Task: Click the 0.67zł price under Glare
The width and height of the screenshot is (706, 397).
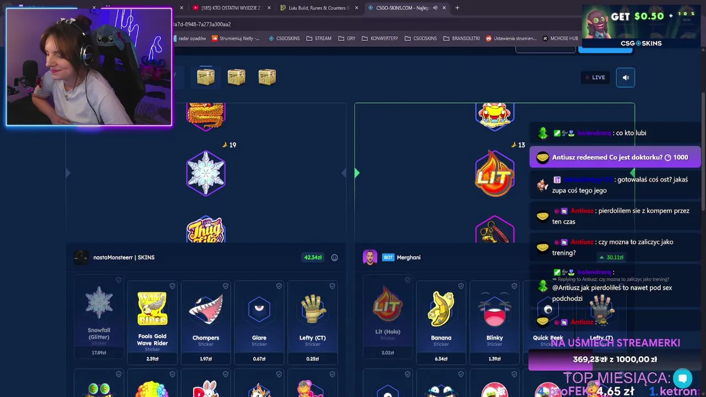Action: tap(259, 359)
